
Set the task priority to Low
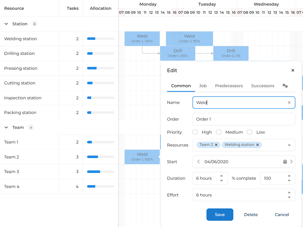pos(249,132)
